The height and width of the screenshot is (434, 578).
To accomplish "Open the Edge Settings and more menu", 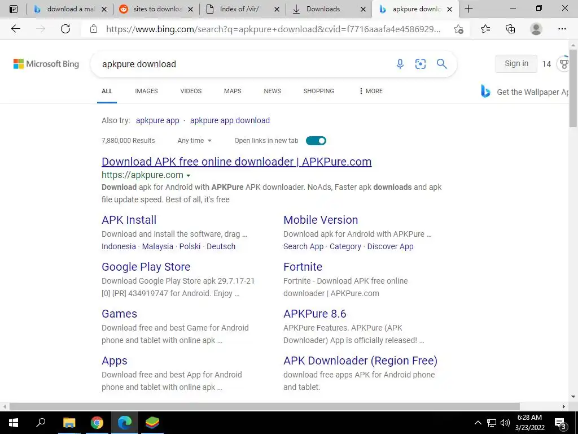I will click(562, 29).
